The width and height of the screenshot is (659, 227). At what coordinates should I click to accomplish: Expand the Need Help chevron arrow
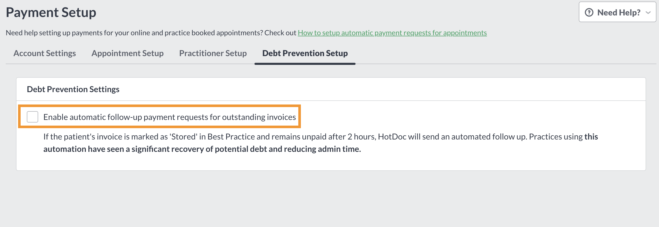click(648, 12)
